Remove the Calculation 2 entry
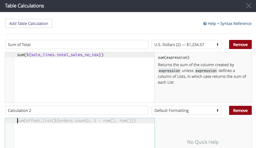 coord(240,110)
